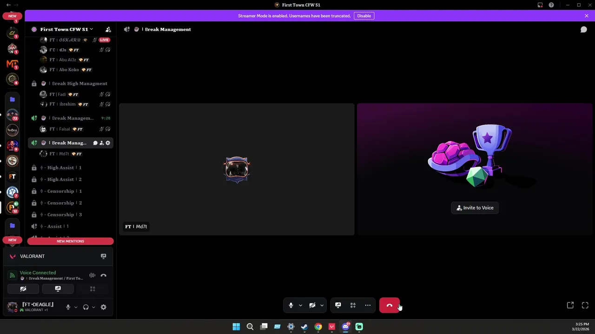The height and width of the screenshot is (334, 595).
Task: Pop out the call window
Action: tap(570, 305)
